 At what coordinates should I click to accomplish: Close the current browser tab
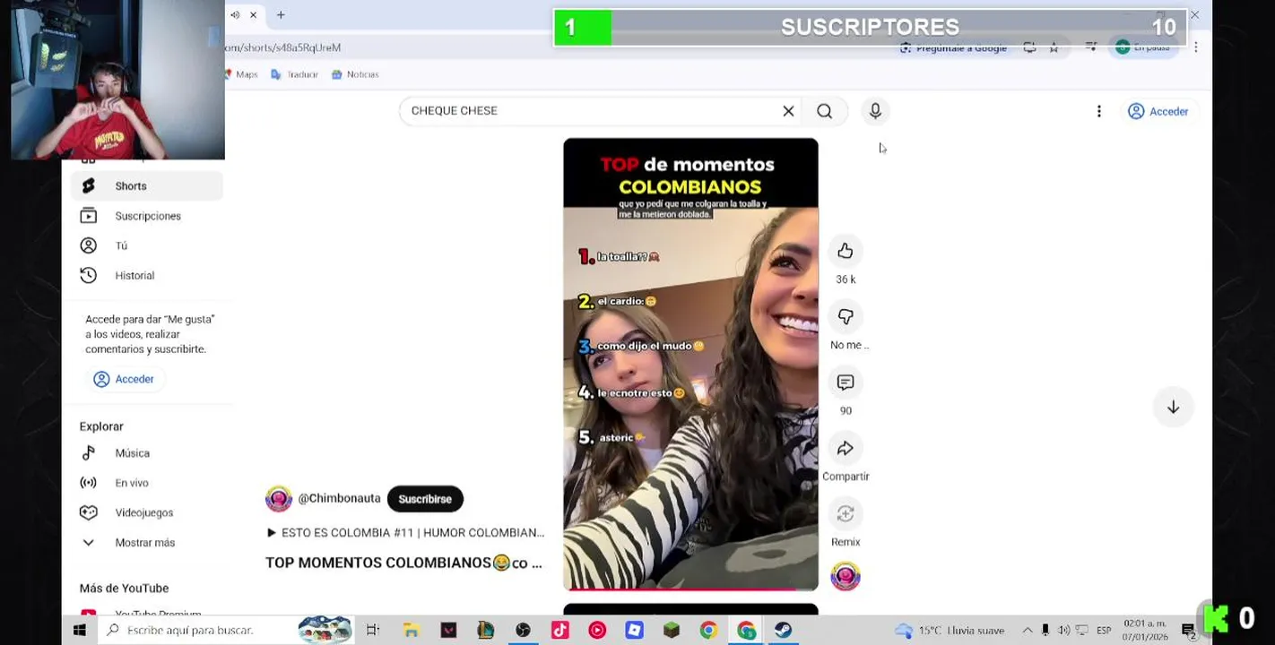(254, 15)
